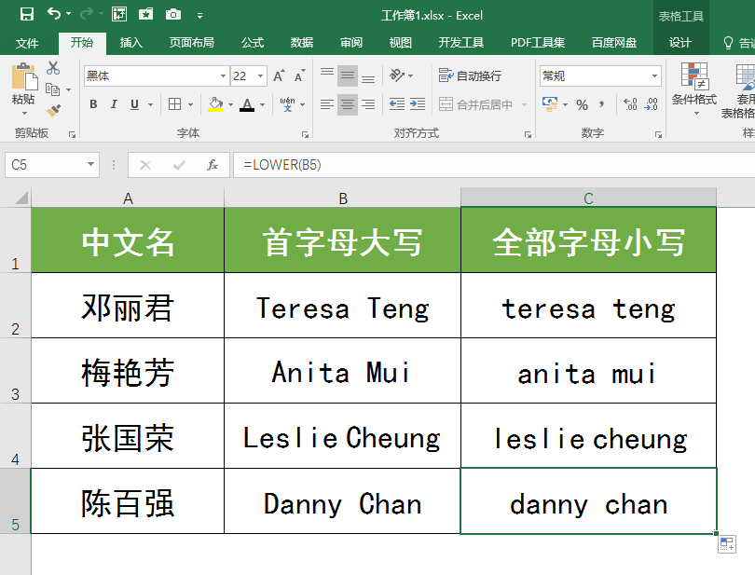Viewport: 755px width, 575px height.
Task: Click the increase indent icon
Action: pyautogui.click(x=418, y=104)
